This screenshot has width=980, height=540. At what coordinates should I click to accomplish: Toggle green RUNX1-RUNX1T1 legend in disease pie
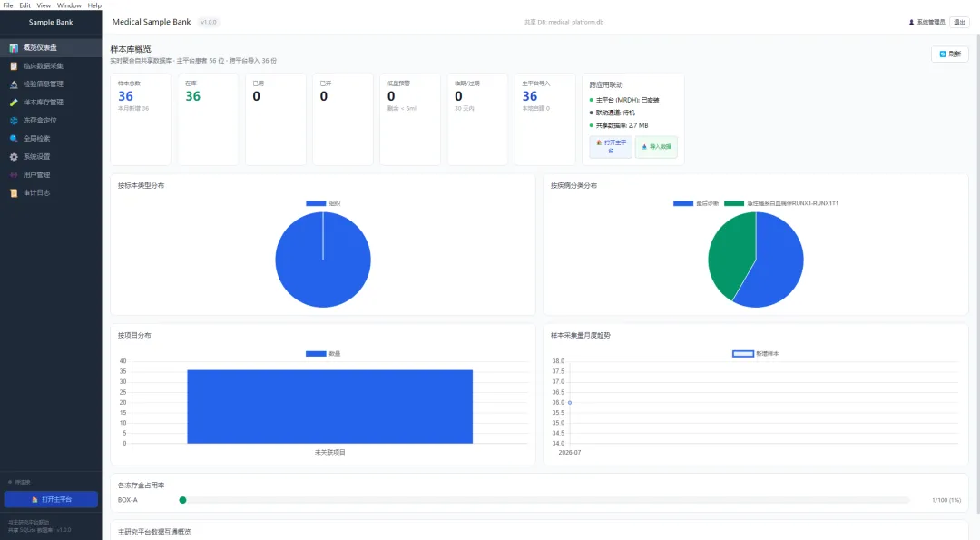pyautogui.click(x=781, y=203)
